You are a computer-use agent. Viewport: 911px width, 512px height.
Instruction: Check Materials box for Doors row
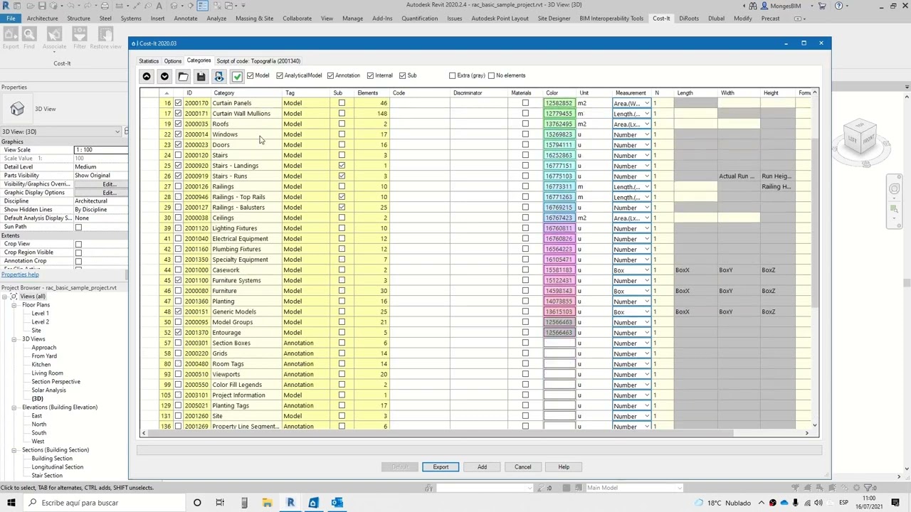(x=525, y=145)
